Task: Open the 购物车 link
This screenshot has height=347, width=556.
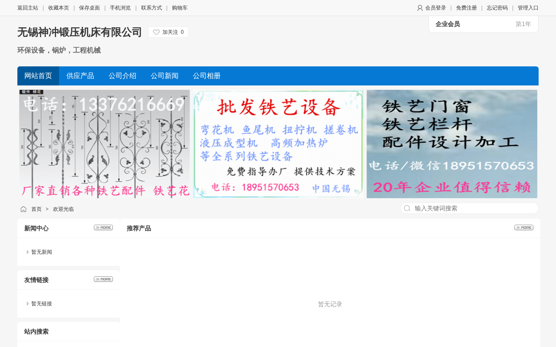Action: pyautogui.click(x=180, y=8)
